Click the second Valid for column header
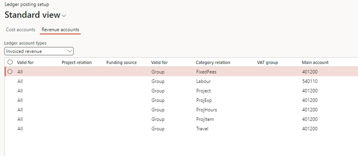This screenshot has width=358, height=156. coord(159,62)
